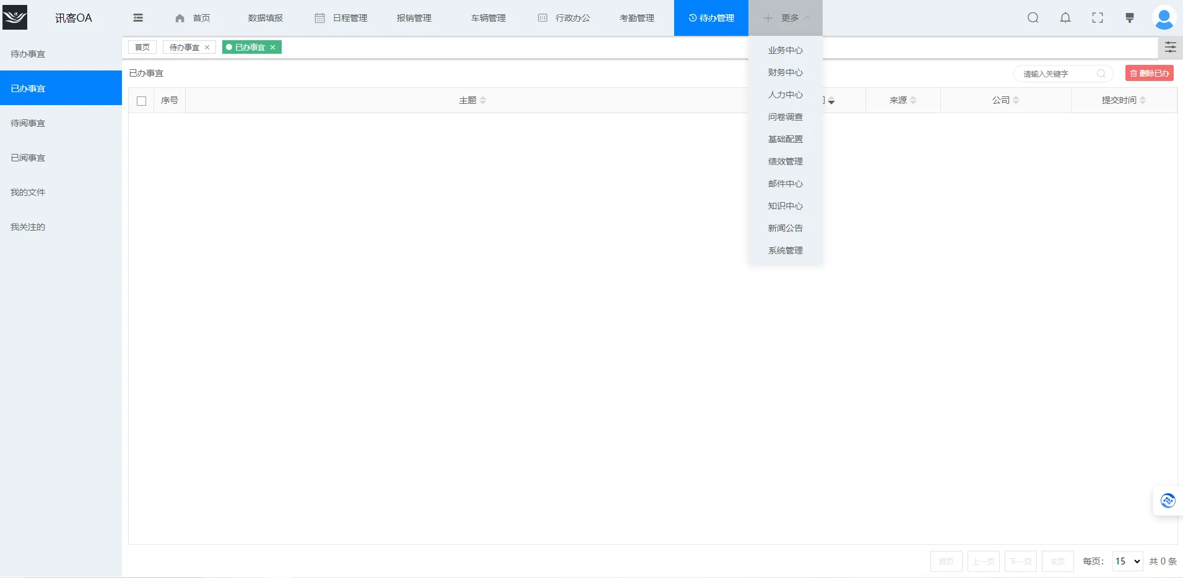Toggle fullscreen mode icon
Screen dimensions: 1183x578
[1098, 18]
